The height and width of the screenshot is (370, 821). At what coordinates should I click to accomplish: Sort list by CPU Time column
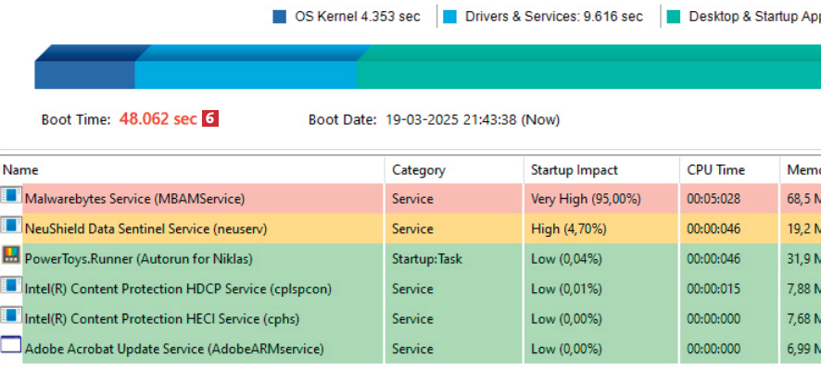pos(715,170)
